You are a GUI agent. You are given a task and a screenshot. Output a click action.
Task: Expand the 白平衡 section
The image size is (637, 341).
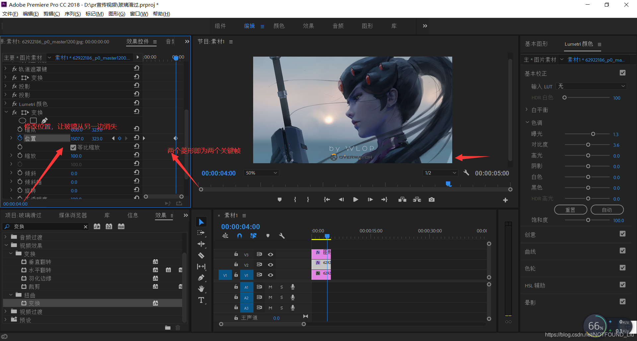click(527, 110)
